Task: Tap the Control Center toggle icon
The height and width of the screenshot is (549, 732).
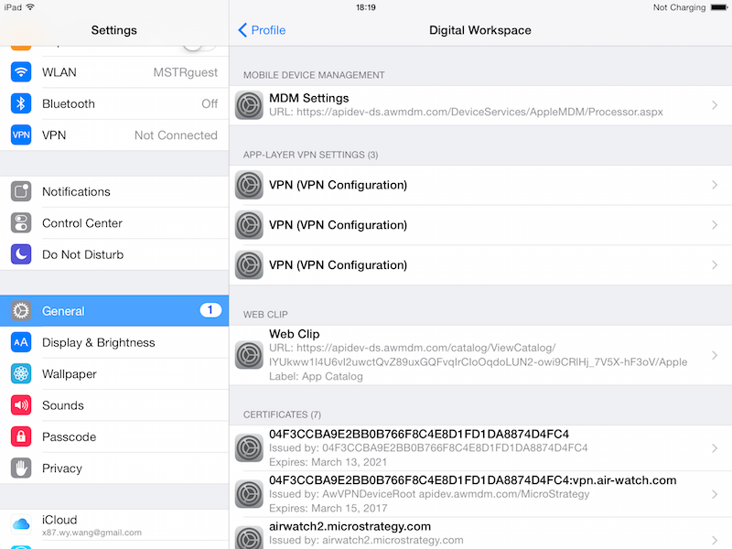Action: [21, 223]
